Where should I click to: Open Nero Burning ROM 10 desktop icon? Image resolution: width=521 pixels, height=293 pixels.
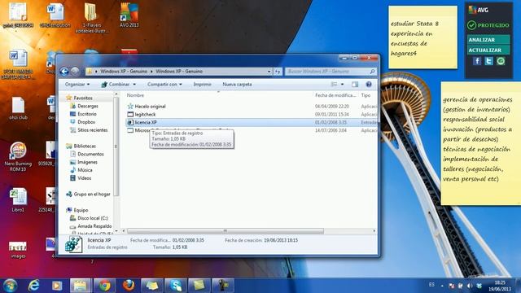(18, 157)
